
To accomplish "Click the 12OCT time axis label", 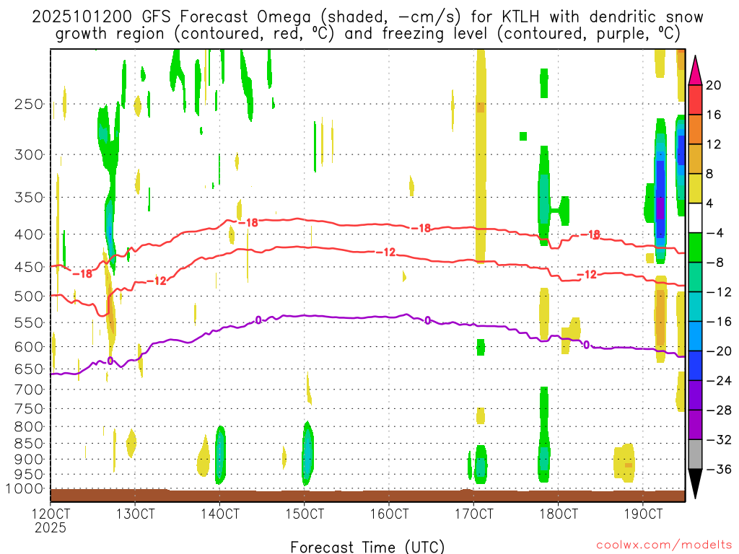I will pyautogui.click(x=51, y=514).
